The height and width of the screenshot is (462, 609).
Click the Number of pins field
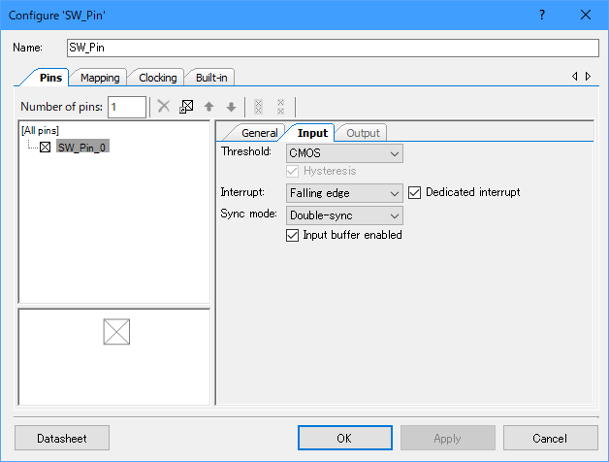click(x=126, y=107)
